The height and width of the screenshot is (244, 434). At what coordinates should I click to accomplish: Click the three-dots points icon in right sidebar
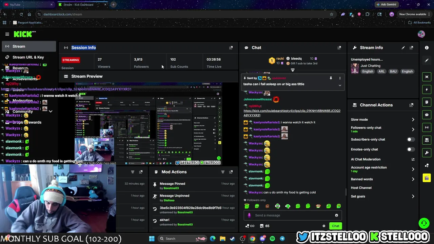coord(427,165)
